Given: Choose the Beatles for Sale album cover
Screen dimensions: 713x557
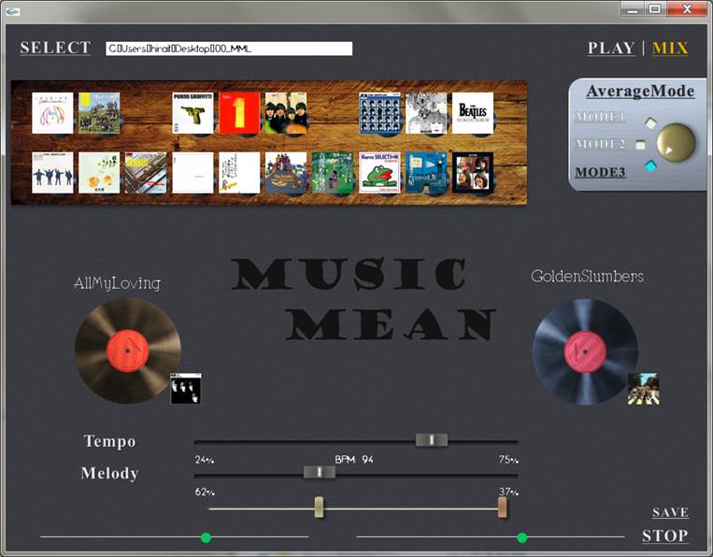Looking at the screenshot, I should pos(286,113).
